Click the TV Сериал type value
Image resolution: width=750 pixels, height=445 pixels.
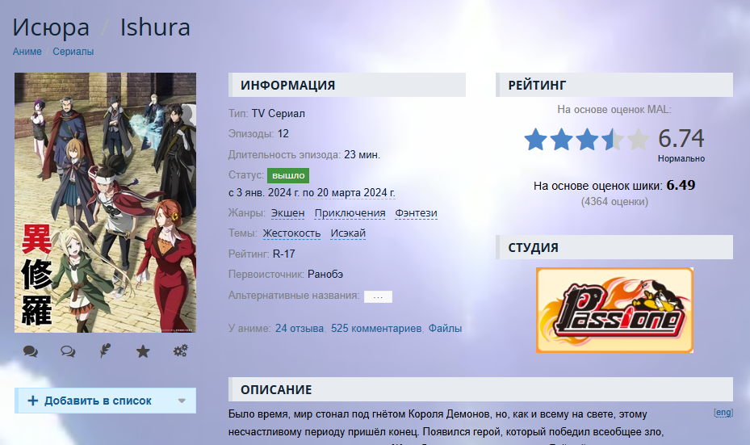(x=279, y=113)
